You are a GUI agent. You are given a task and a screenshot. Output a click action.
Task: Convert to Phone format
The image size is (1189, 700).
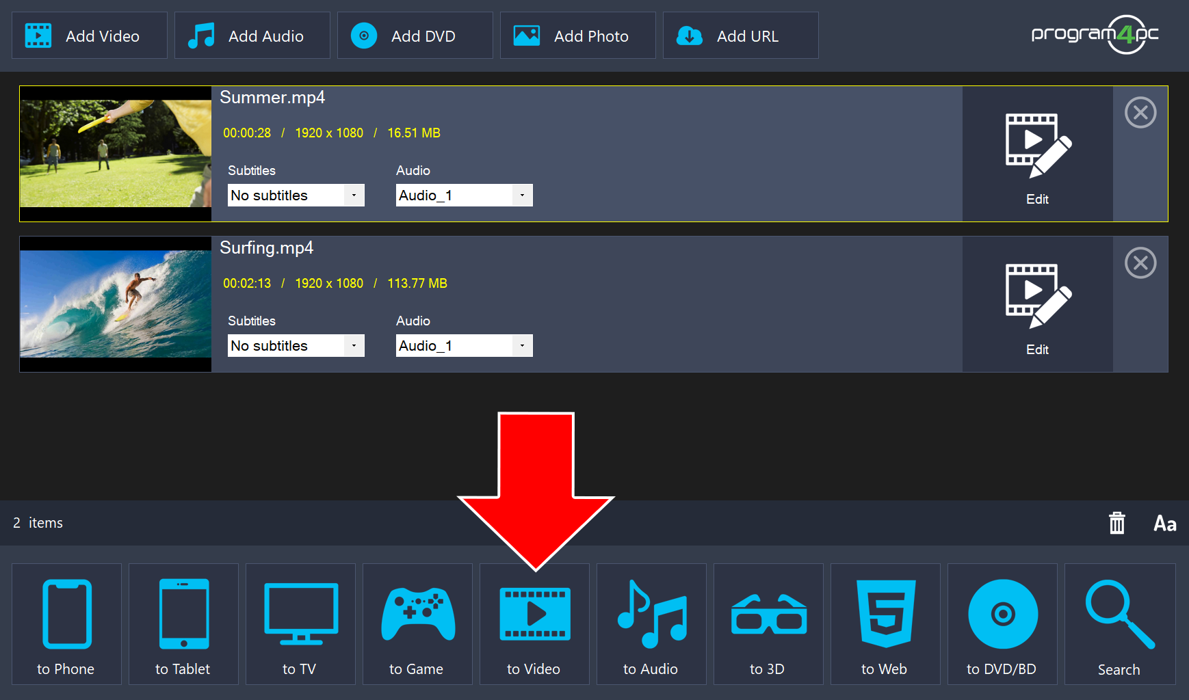coord(66,624)
